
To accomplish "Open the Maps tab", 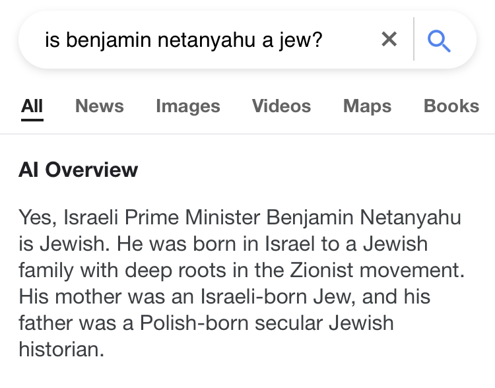I will point(367,106).
